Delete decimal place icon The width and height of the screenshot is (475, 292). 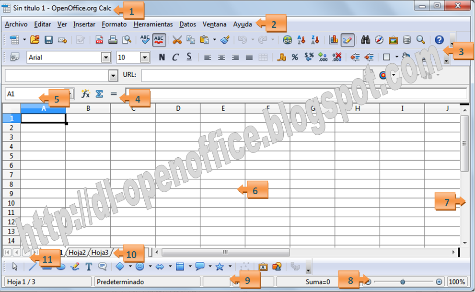[336, 57]
